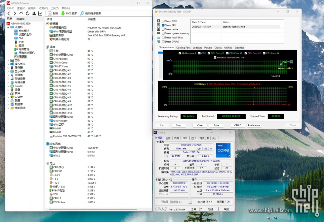The image size is (324, 222).
Task: Select 超频 overclock tree item
Action: click(21, 45)
